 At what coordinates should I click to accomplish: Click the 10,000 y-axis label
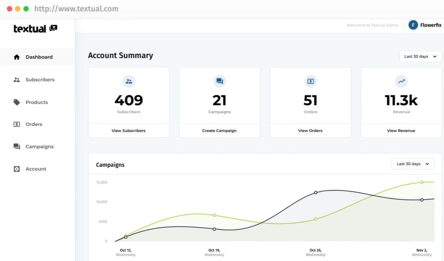pos(101,202)
